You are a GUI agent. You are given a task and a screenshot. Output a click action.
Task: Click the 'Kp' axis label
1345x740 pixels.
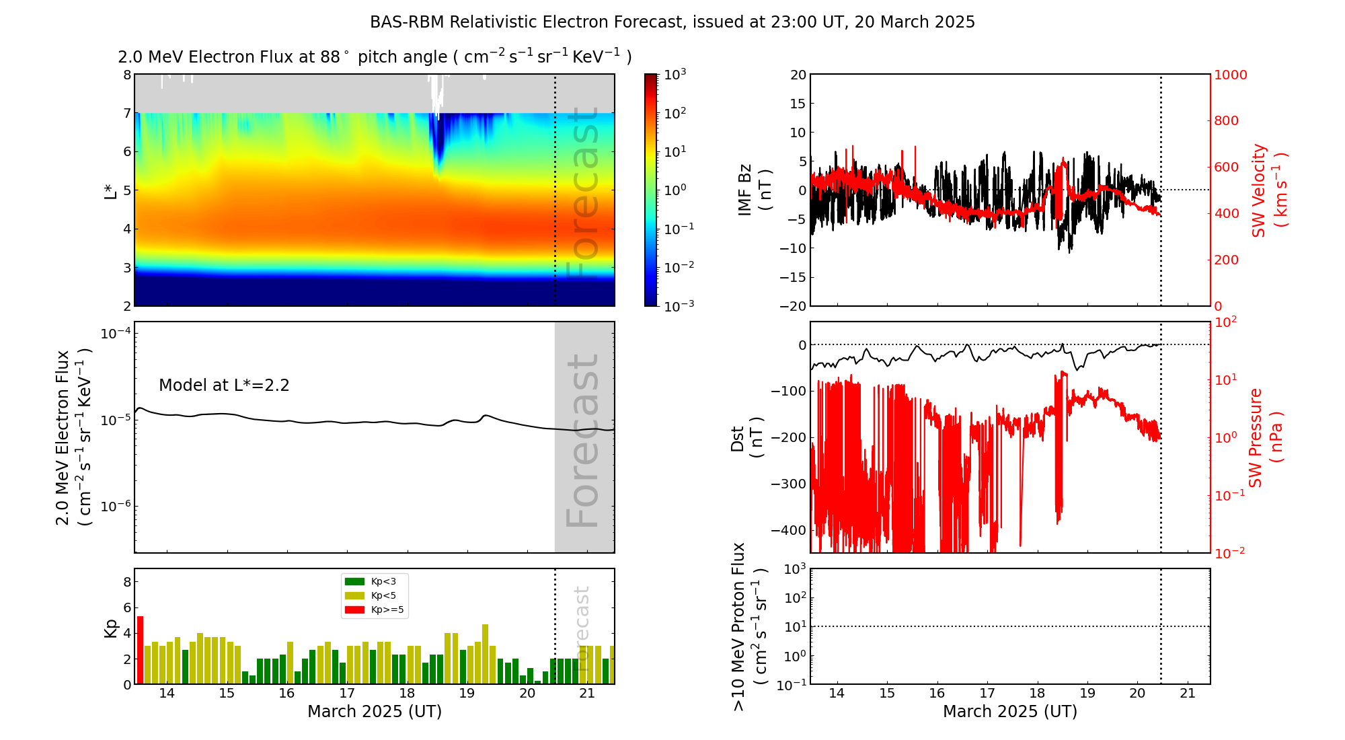[x=111, y=628]
